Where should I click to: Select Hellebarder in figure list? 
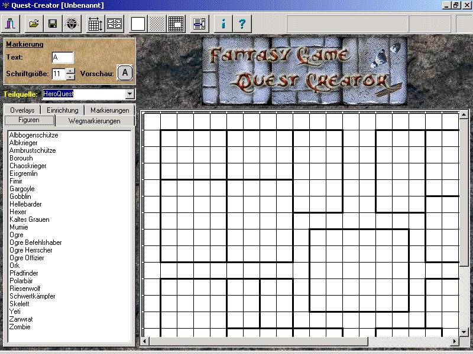pos(25,204)
